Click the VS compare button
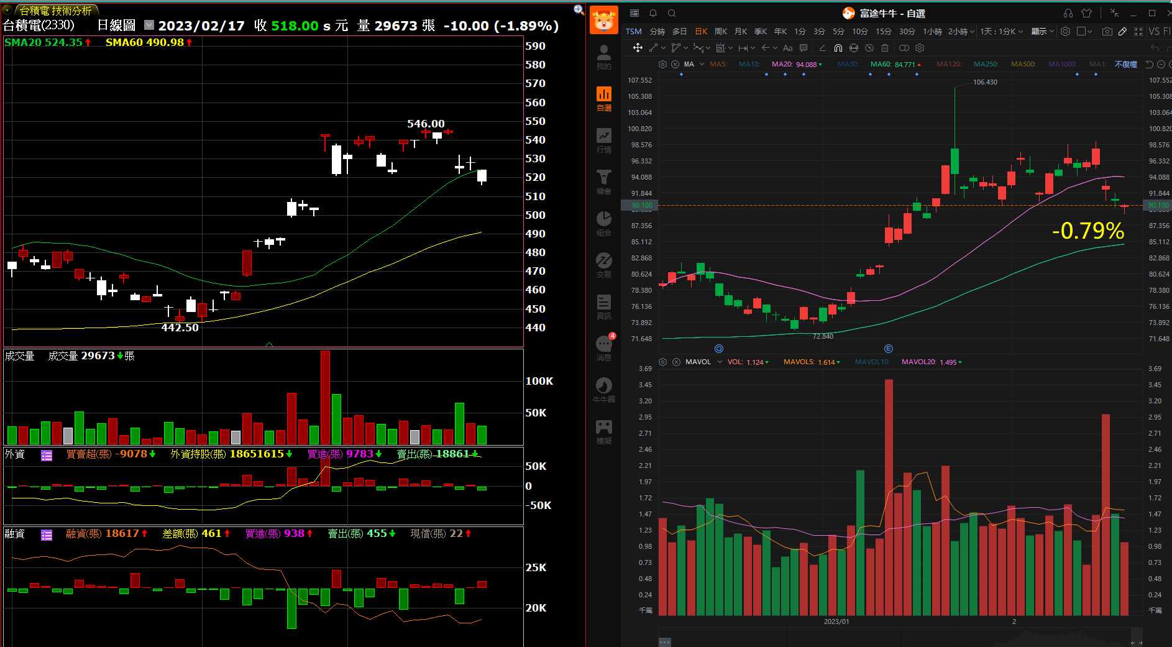 (x=1154, y=31)
